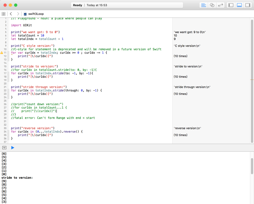Minimize the playground window
254x204 pixels.
[10, 5]
